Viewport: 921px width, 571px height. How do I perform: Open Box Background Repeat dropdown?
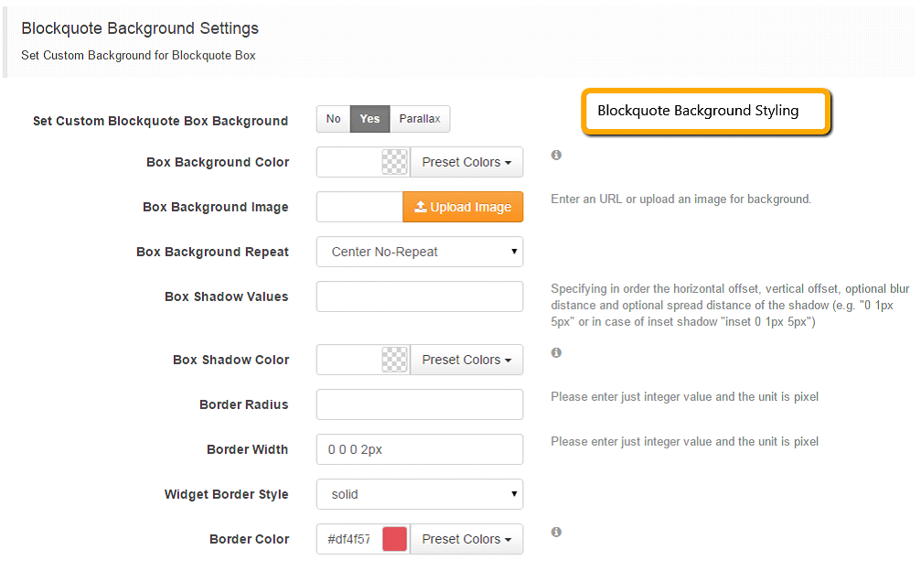coord(420,252)
